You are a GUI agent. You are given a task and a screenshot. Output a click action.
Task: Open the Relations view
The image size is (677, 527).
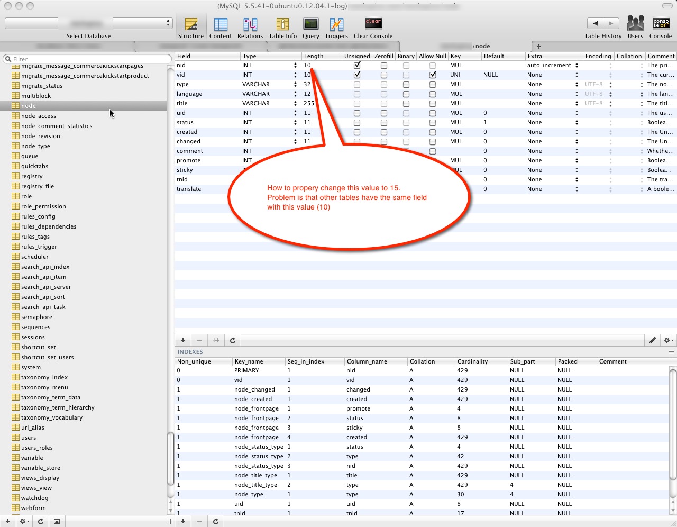click(x=250, y=28)
